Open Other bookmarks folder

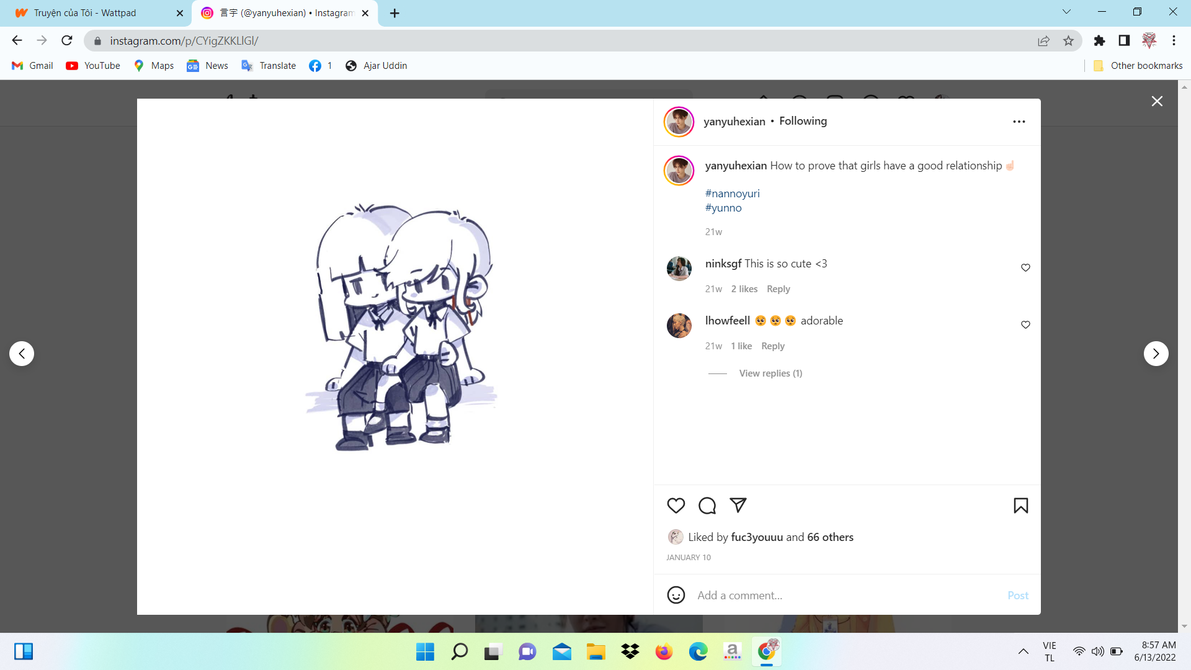click(x=1138, y=66)
